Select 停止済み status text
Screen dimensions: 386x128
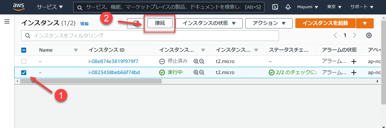[178, 61]
